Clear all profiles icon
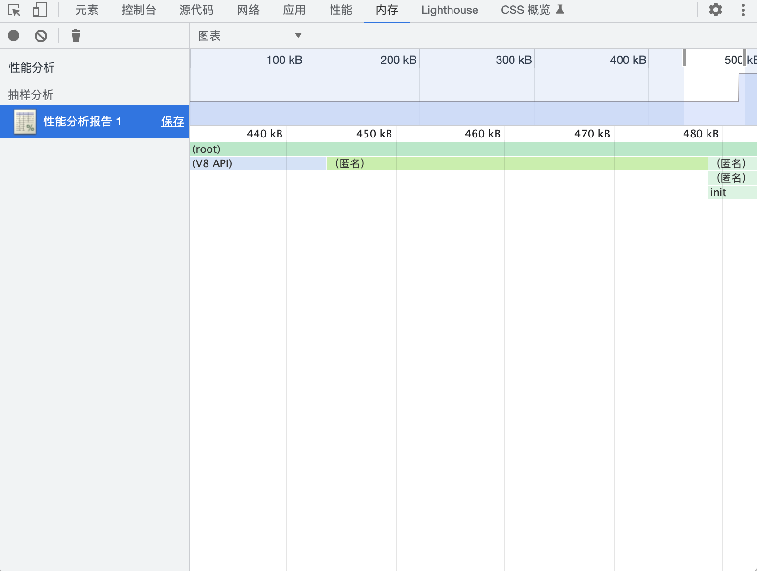Image resolution: width=757 pixels, height=571 pixels. click(x=41, y=36)
